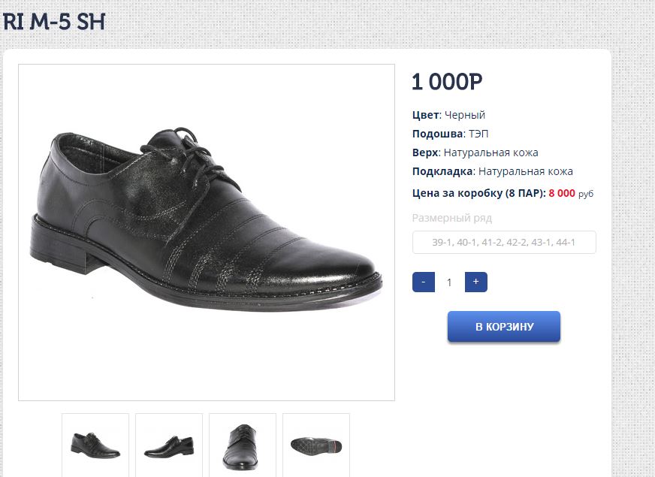Click the RI M-5 SH product title
The image size is (655, 477).
tap(53, 22)
